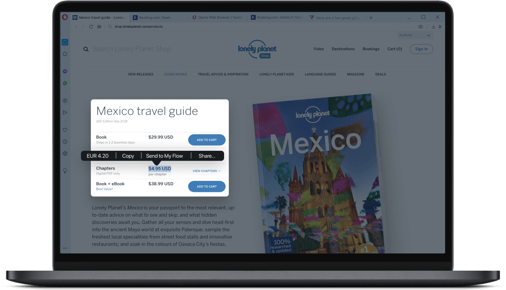Open WhatsApp in the sidebar
The image size is (506, 290).
[65, 83]
